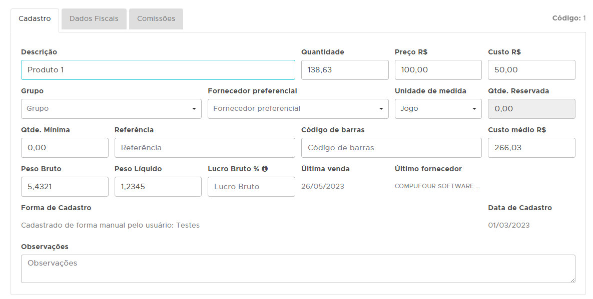Click the Código de barras field
The height and width of the screenshot is (299, 593).
click(x=391, y=148)
